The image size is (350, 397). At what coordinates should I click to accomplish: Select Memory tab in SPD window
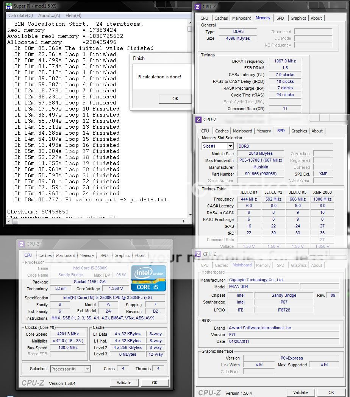coord(264,131)
